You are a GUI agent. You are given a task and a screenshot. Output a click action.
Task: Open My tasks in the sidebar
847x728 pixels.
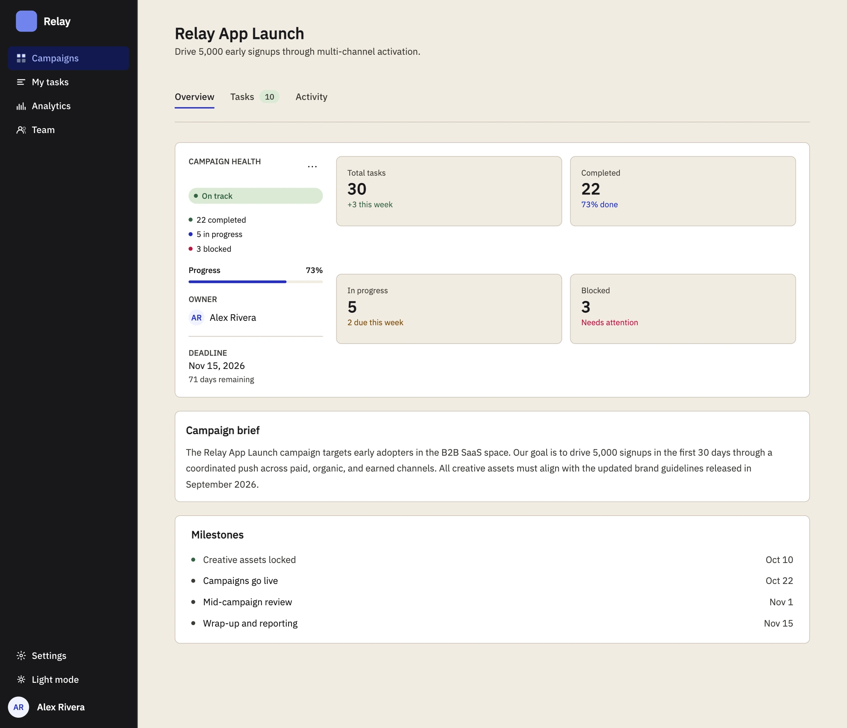[69, 82]
